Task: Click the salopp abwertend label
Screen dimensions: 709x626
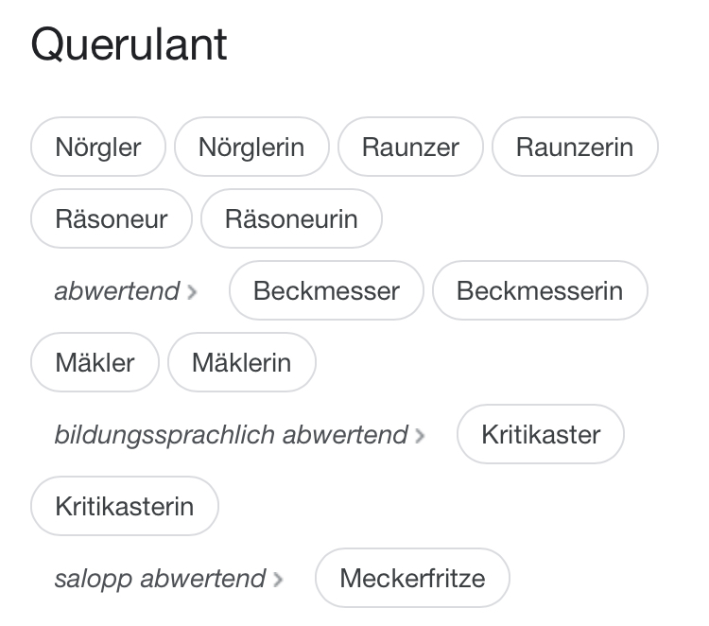Action: pos(160,579)
